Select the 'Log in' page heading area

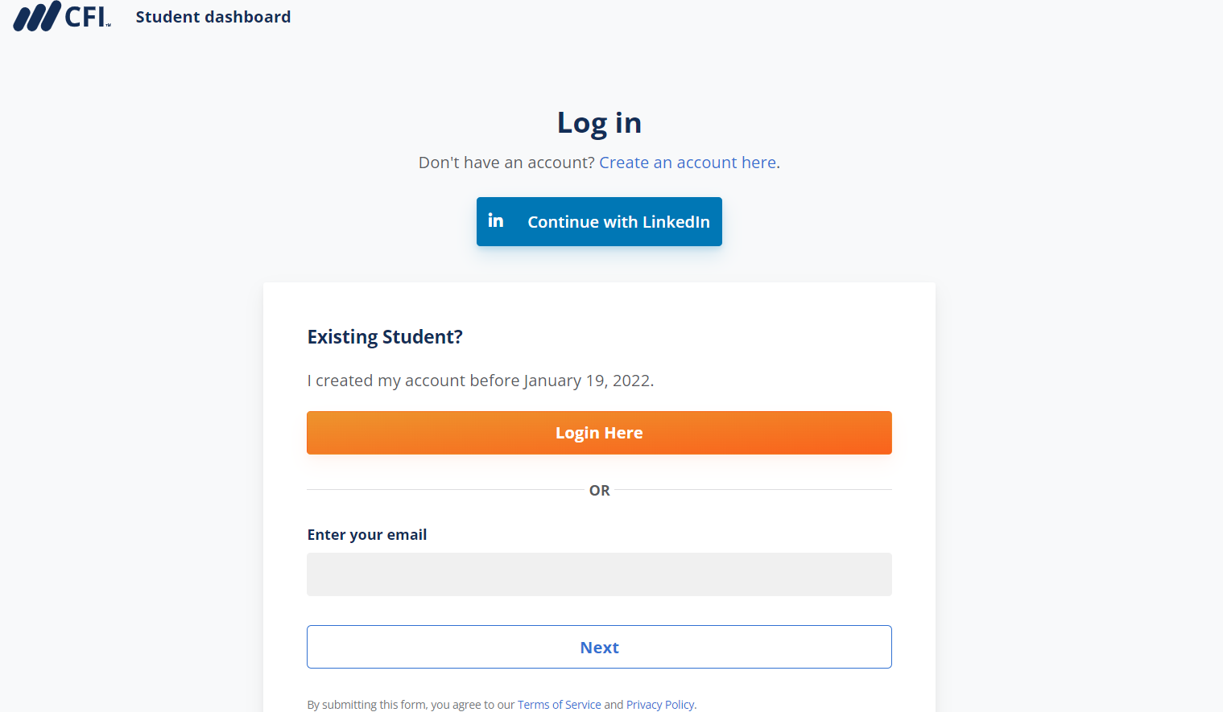click(598, 122)
